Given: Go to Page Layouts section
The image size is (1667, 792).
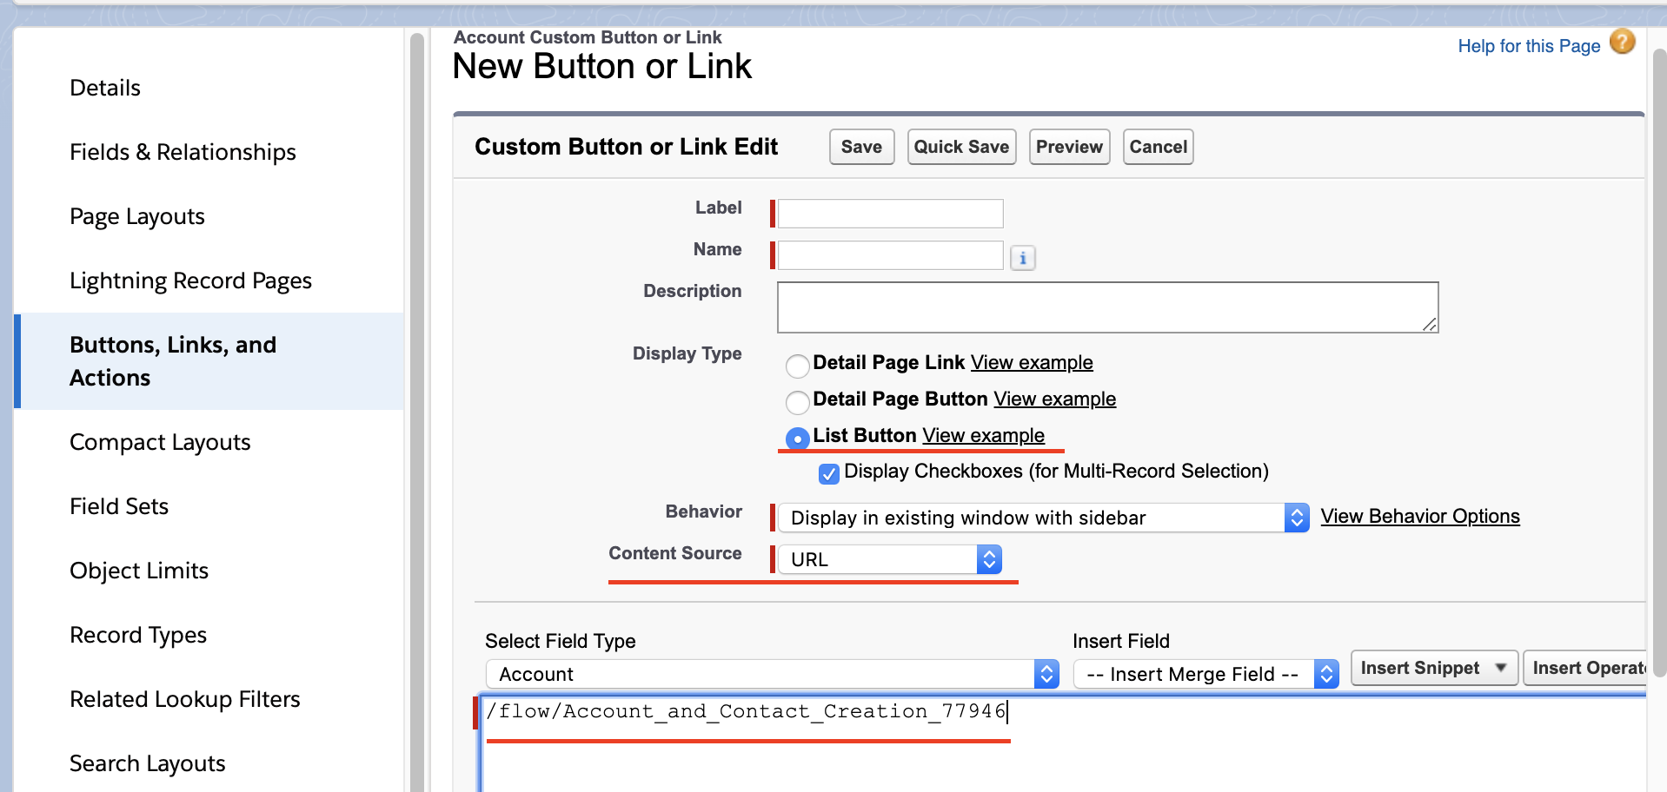Looking at the screenshot, I should pos(137,216).
